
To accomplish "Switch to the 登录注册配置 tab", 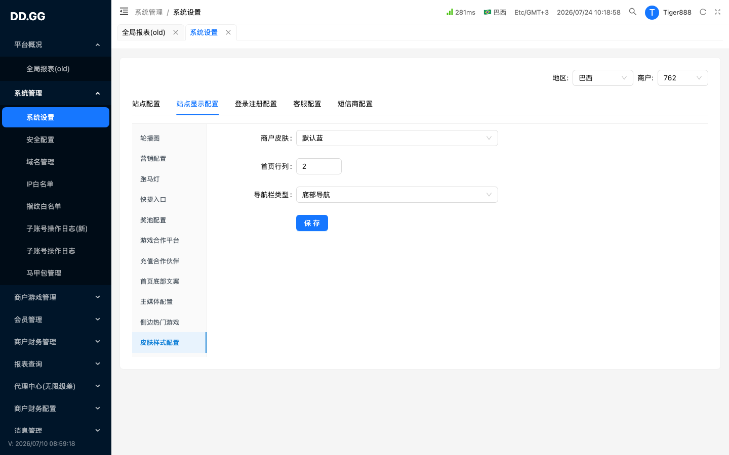I will 256,104.
